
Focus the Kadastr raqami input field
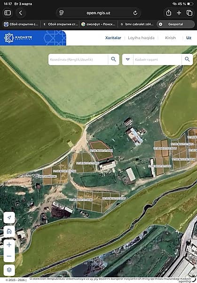158,59
